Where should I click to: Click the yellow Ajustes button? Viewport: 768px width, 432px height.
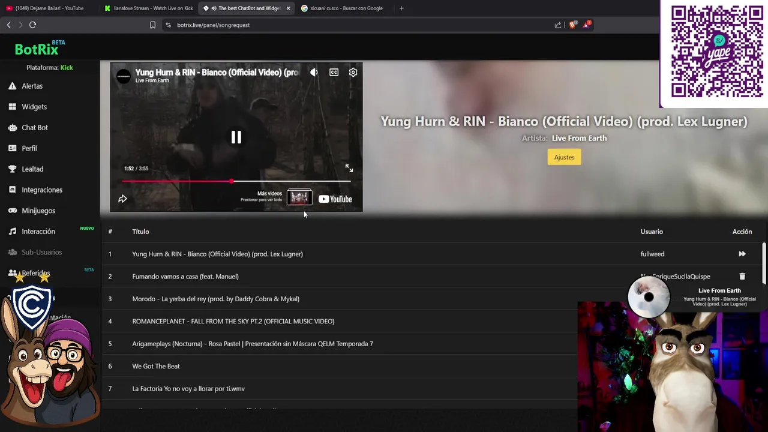pos(564,157)
